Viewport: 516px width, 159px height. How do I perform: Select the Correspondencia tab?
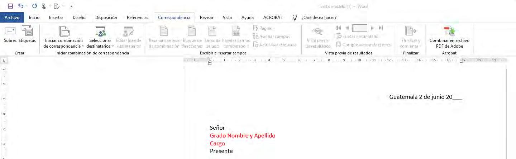point(174,18)
